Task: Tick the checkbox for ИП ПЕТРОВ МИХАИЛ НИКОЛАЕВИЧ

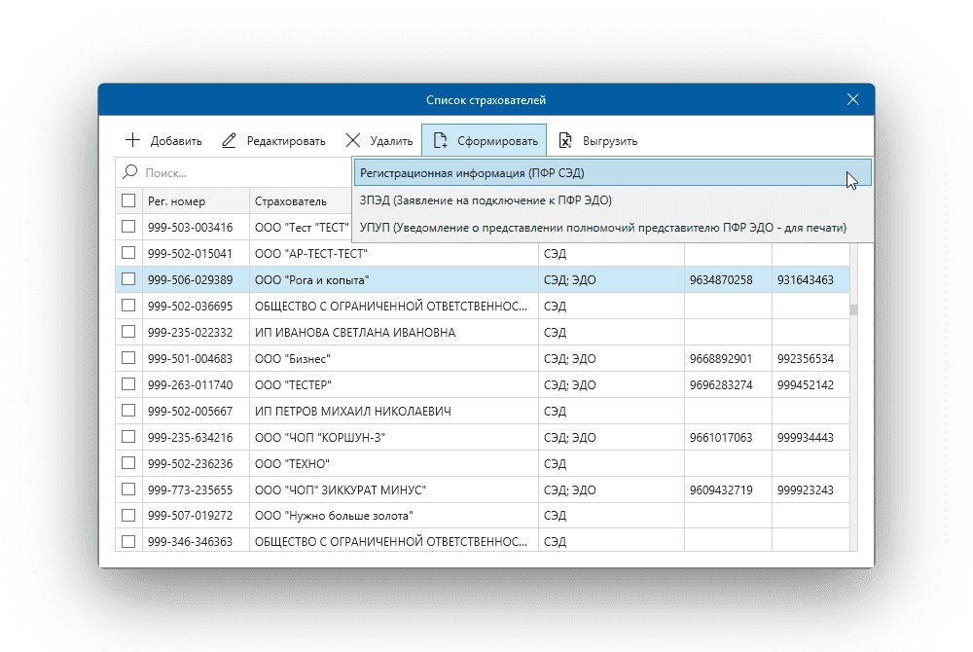Action: pyautogui.click(x=128, y=410)
